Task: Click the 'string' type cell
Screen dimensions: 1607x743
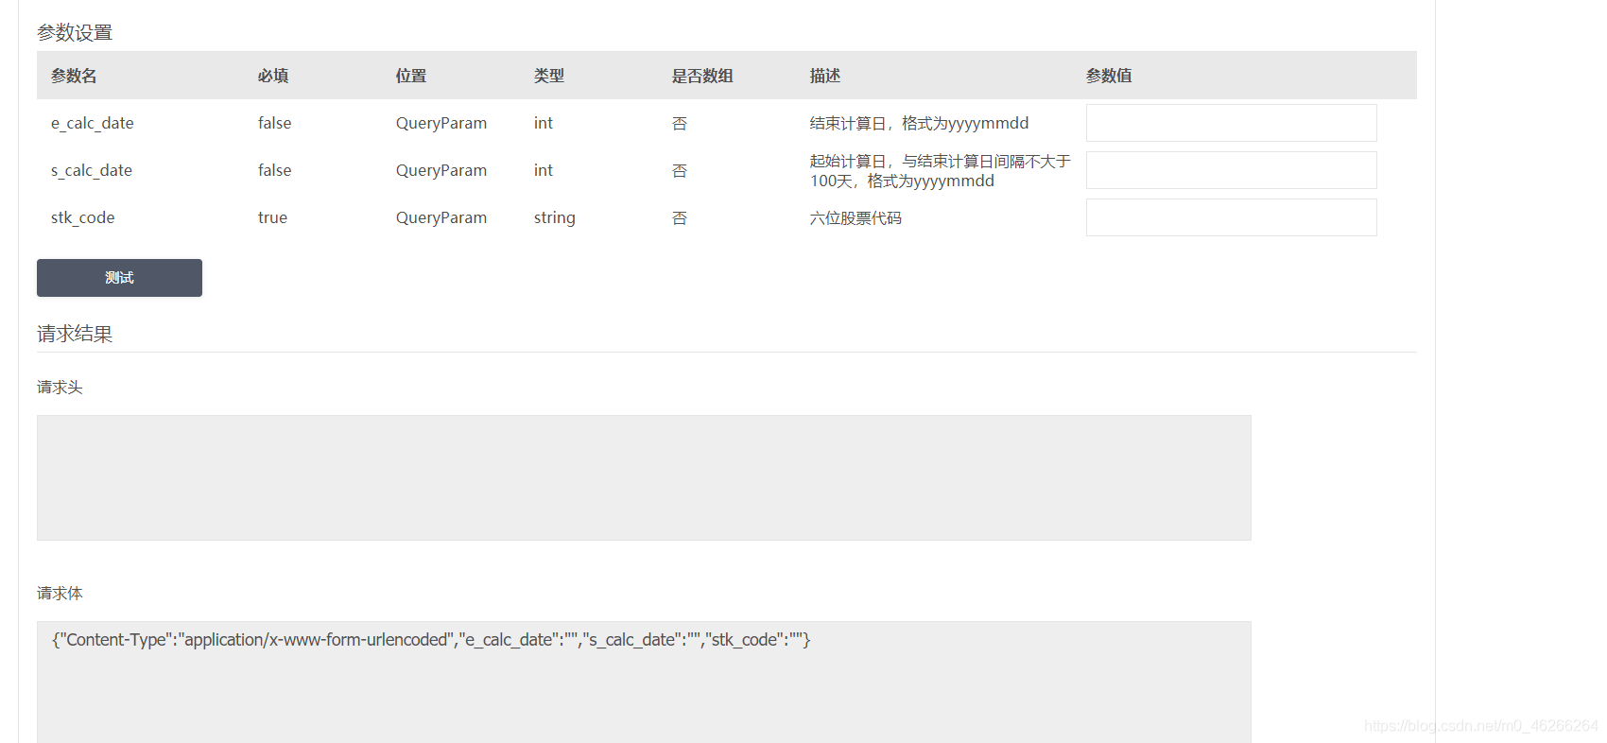Action: [x=555, y=217]
